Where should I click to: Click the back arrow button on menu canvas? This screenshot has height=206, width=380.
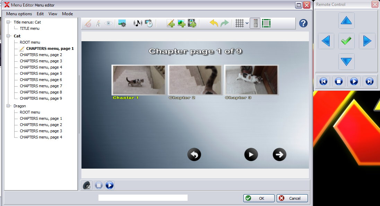coord(194,154)
